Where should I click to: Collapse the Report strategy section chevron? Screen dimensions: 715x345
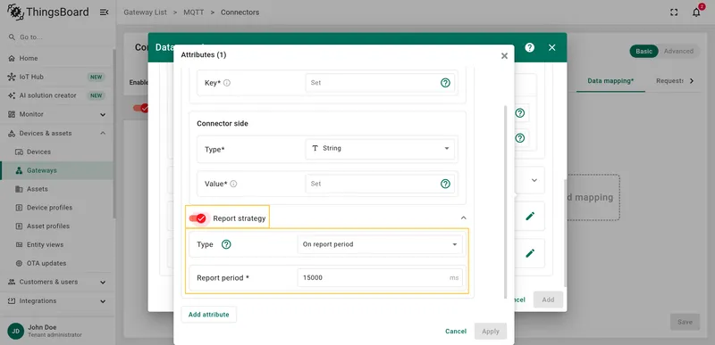(463, 218)
